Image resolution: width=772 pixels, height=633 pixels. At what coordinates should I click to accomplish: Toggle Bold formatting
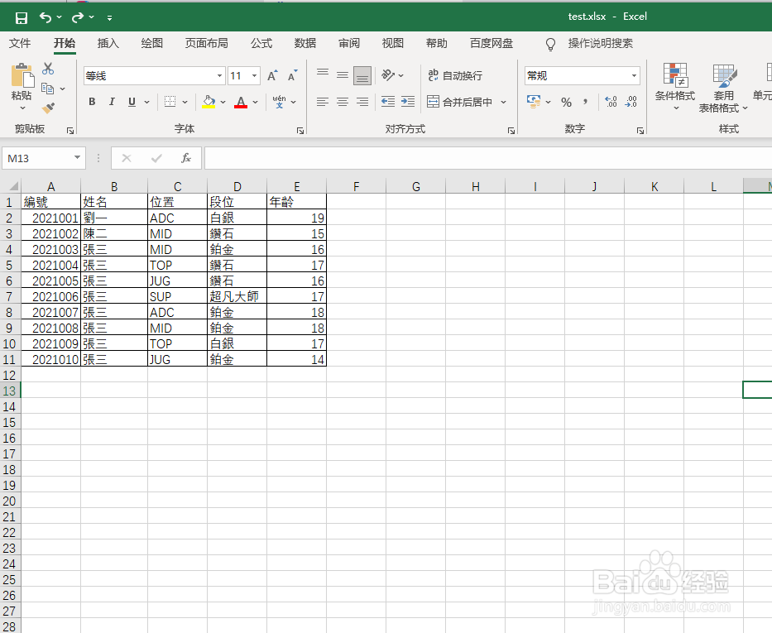coord(92,102)
